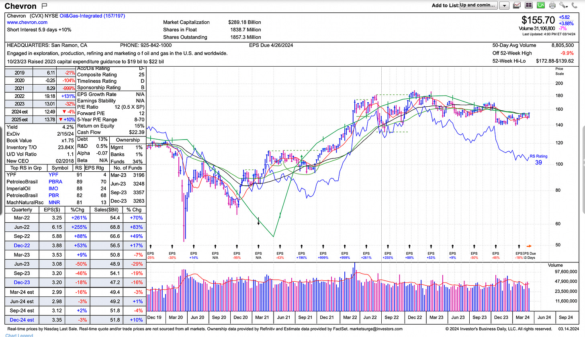Select the 2025 est annual row

pyautogui.click(x=40, y=120)
